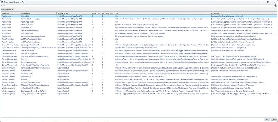This screenshot has height=122, width=278.
Task: Select the AppInvRawData report row
Action: pos(139,28)
